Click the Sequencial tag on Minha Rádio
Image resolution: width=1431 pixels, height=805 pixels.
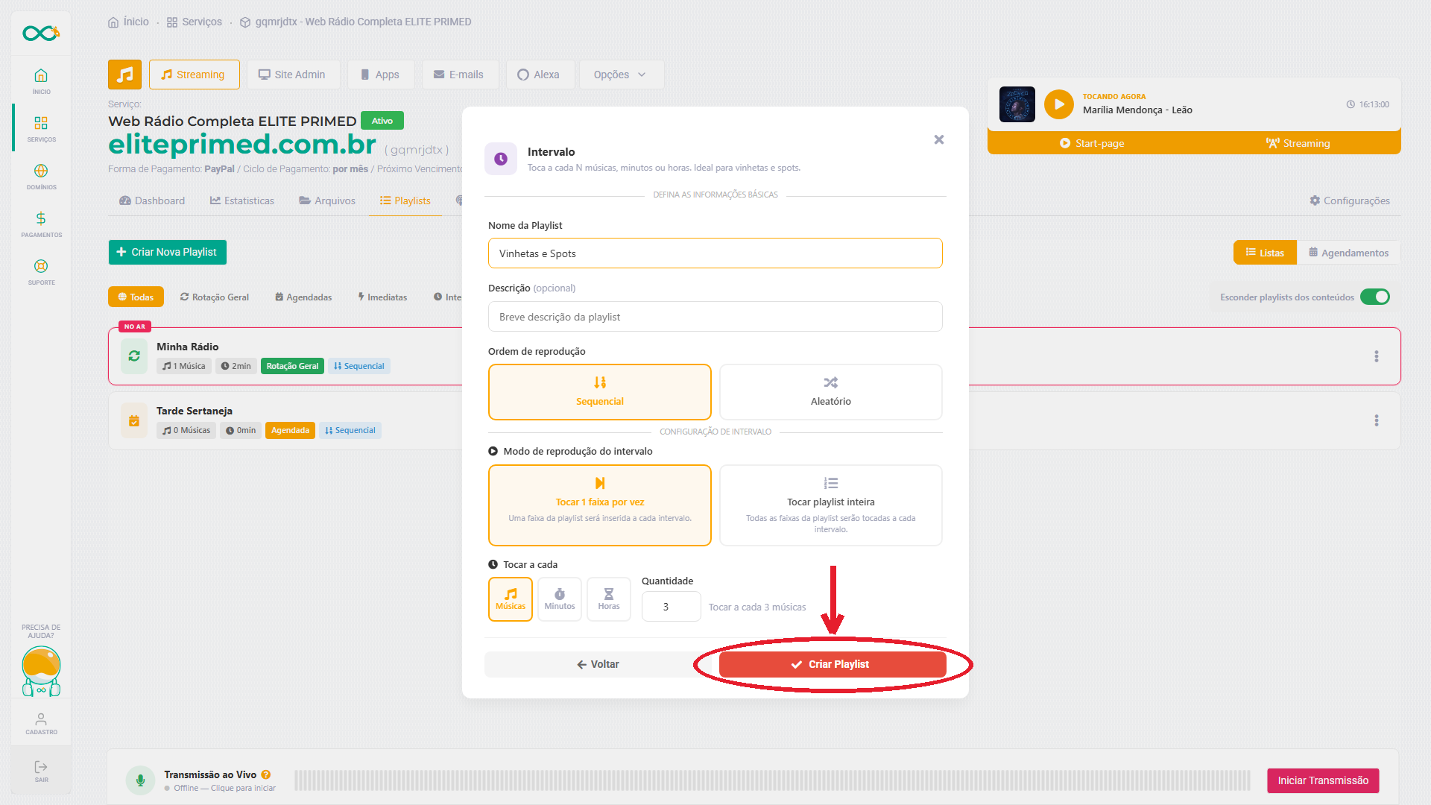(359, 366)
